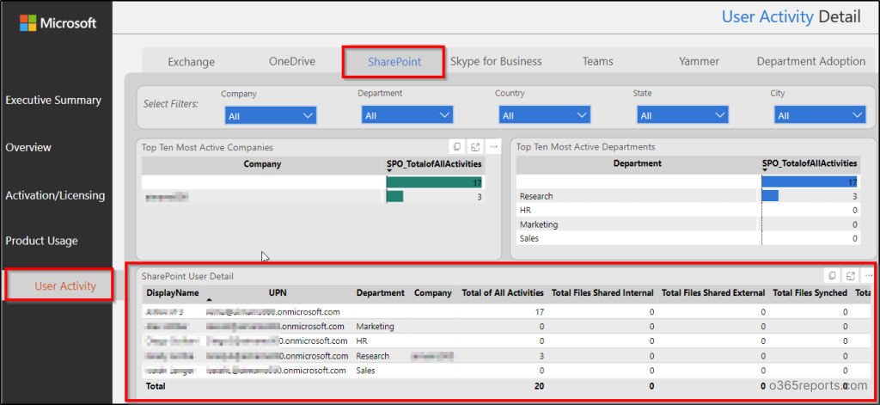This screenshot has width=880, height=405.
Task: Select Marketing row in Departments table
Action: 687,224
